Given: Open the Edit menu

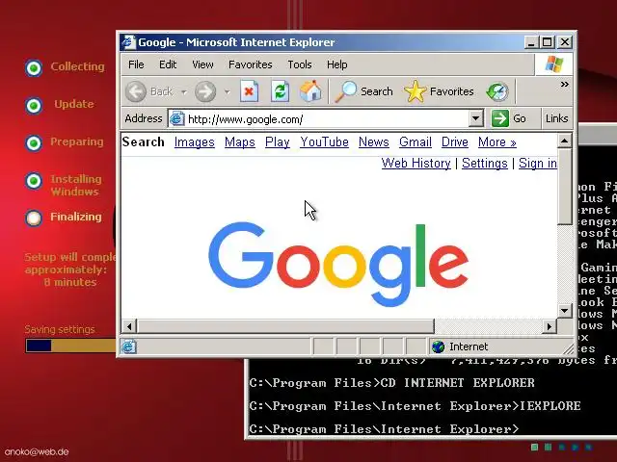Looking at the screenshot, I should pos(168,64).
